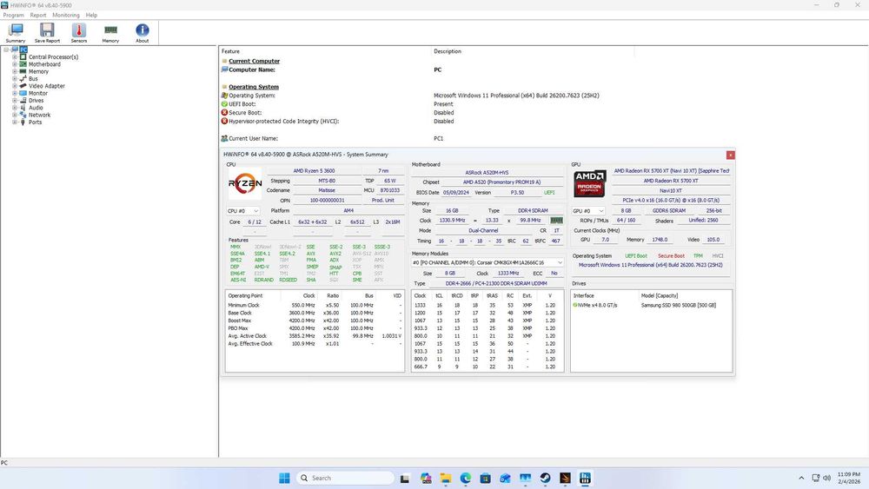
Task: Click the Central Processor chip icon
Action: tap(23, 57)
